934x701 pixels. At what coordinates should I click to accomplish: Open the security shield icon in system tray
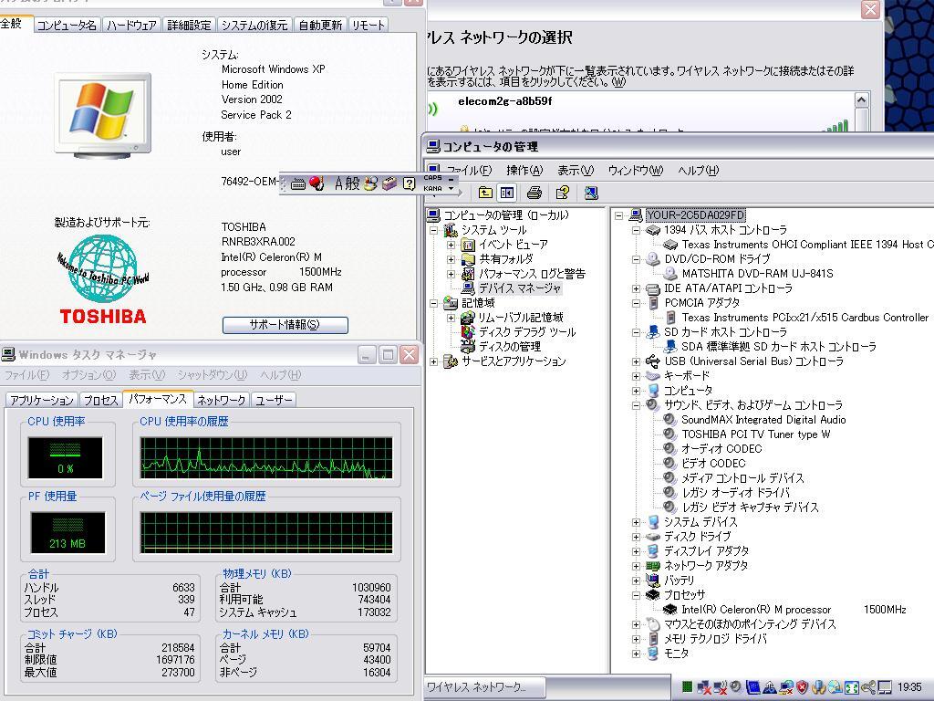pyautogui.click(x=802, y=686)
